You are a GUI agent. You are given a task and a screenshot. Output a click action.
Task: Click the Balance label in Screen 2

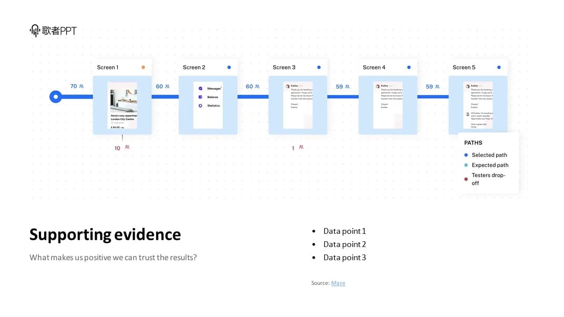point(212,97)
